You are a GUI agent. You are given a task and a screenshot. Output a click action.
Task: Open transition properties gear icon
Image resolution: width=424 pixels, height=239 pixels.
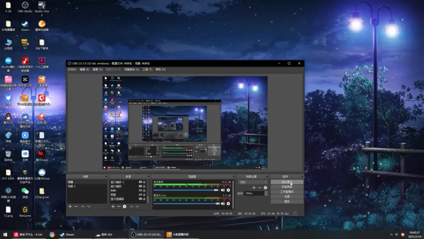point(266,187)
